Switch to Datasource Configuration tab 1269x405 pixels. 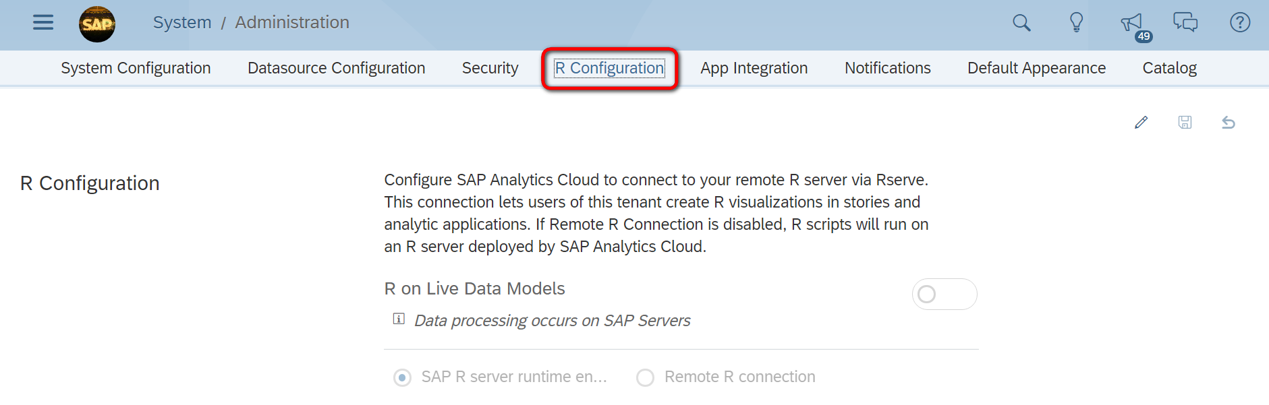click(336, 68)
